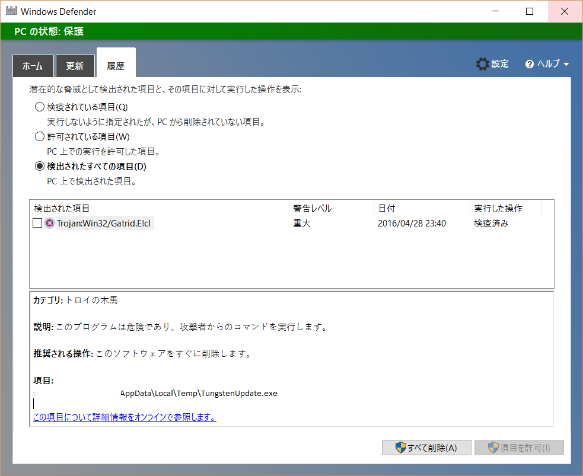Expand the ヘルプ dropdown arrow

566,64
